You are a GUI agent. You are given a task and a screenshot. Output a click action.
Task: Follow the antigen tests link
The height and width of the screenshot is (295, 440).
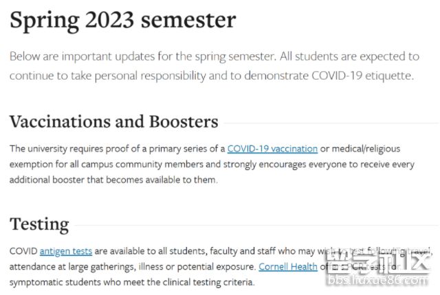point(66,251)
